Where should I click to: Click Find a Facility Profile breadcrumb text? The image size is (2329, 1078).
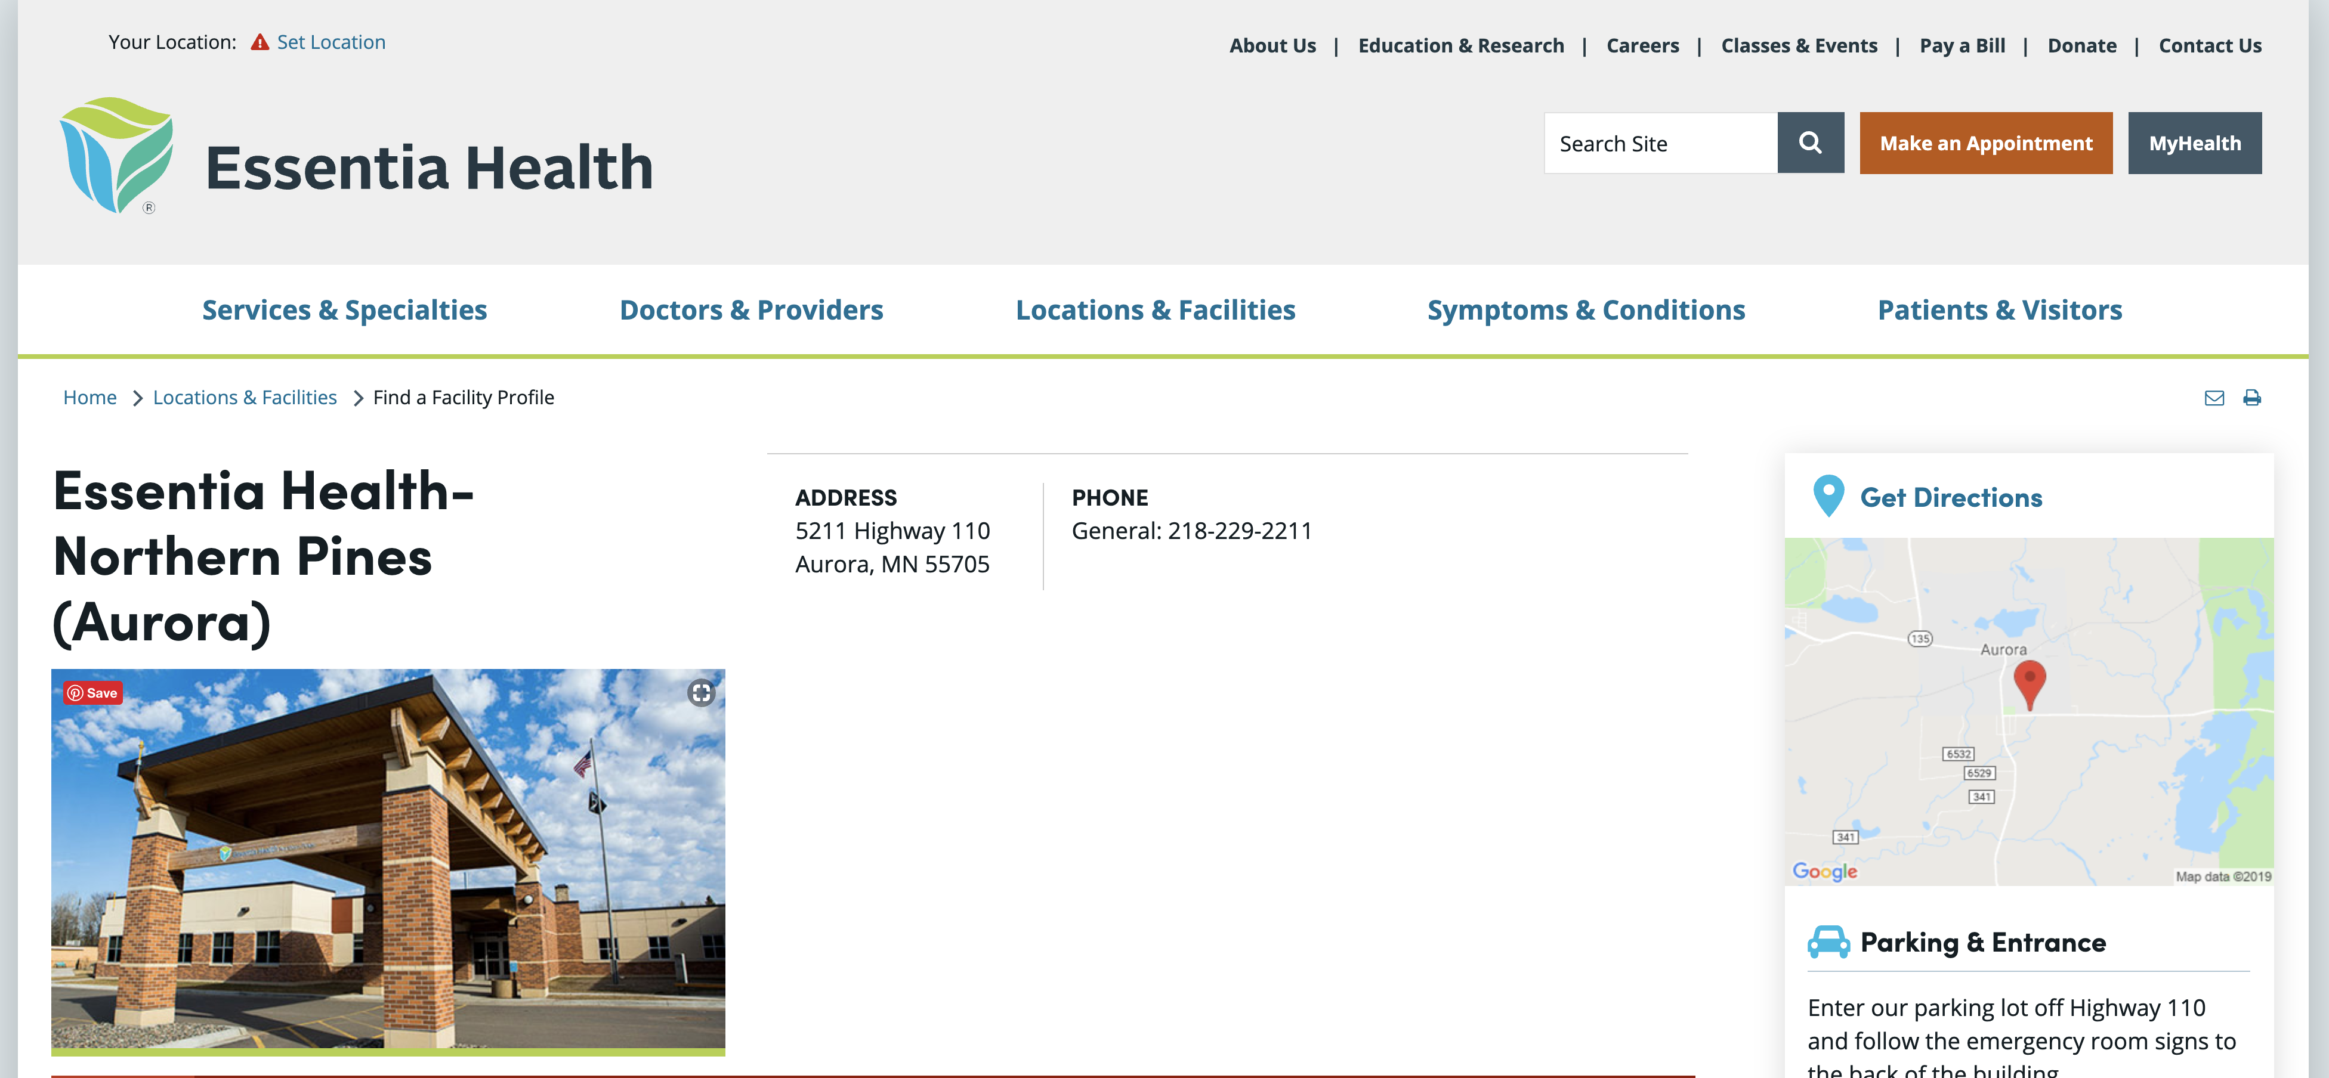[x=464, y=398]
